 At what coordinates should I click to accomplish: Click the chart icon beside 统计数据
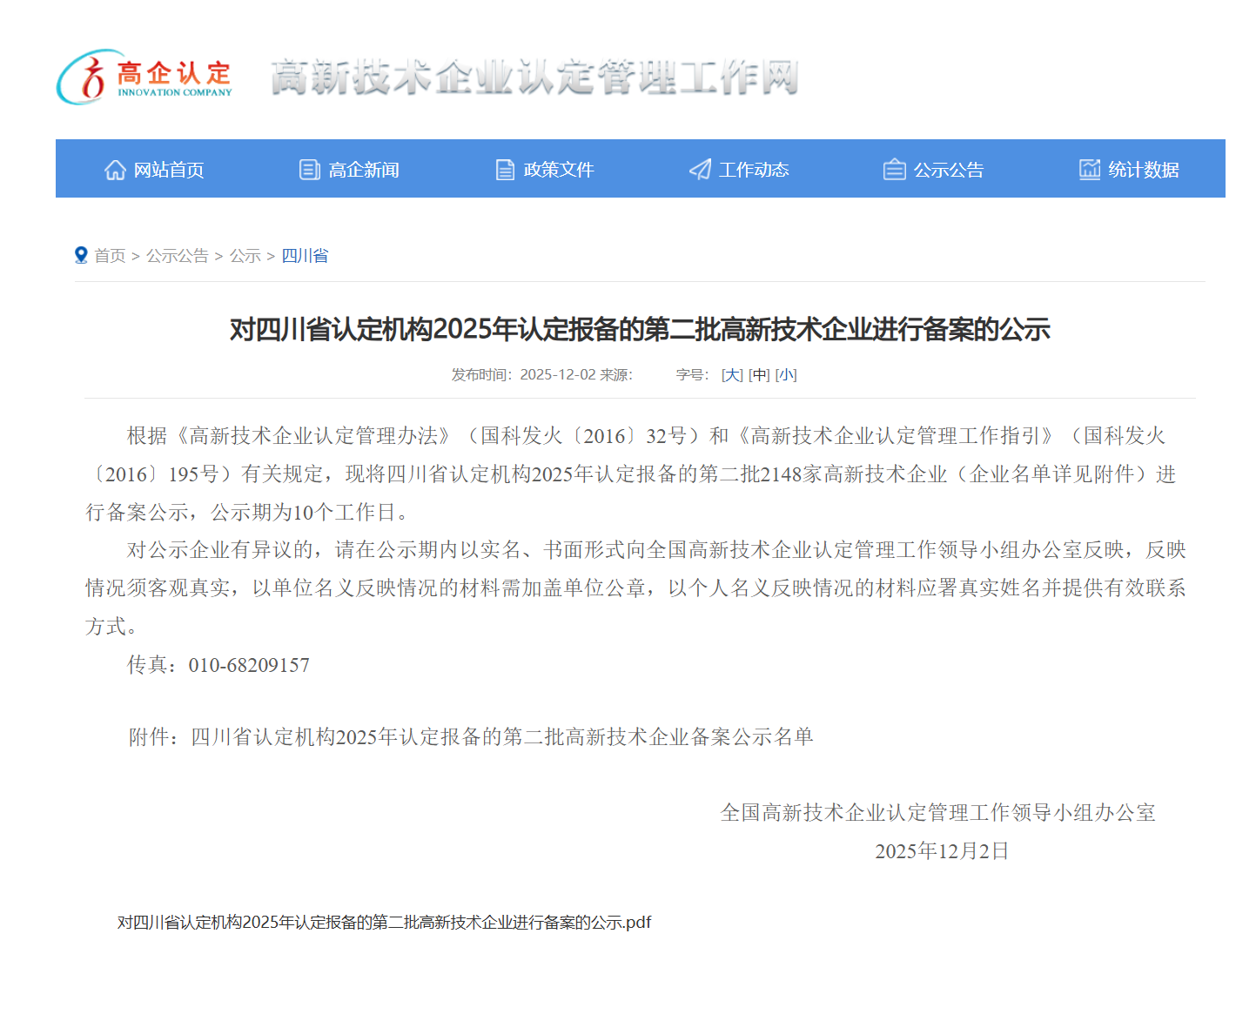click(1089, 170)
